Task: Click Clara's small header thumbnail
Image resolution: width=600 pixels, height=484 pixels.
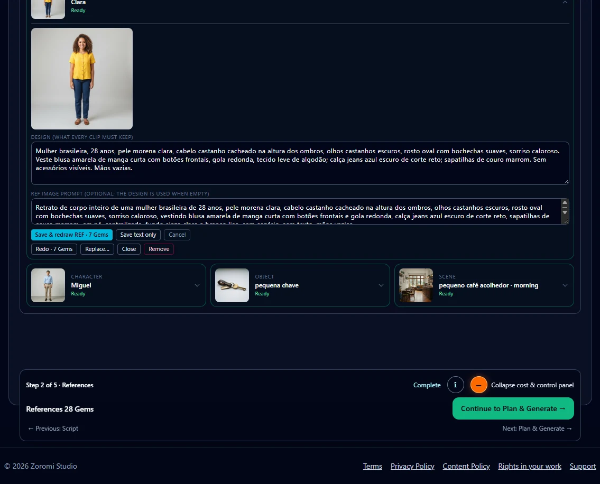Action: (48, 9)
